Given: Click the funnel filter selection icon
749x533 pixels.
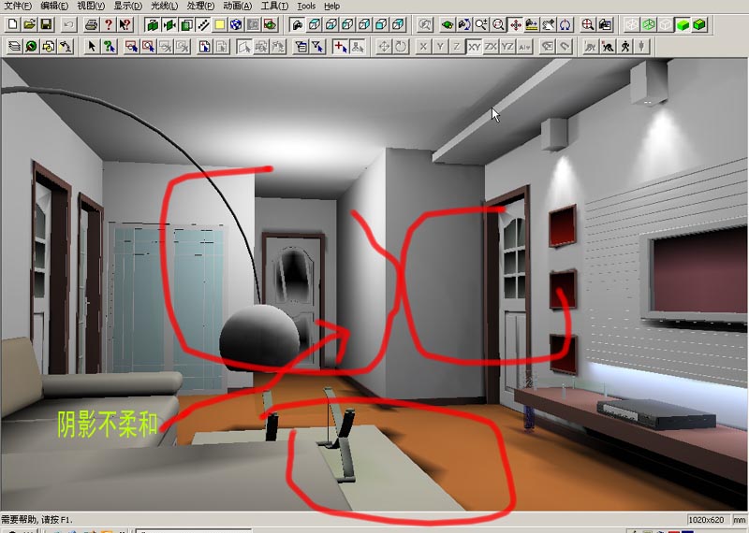Looking at the screenshot, I should (x=317, y=46).
